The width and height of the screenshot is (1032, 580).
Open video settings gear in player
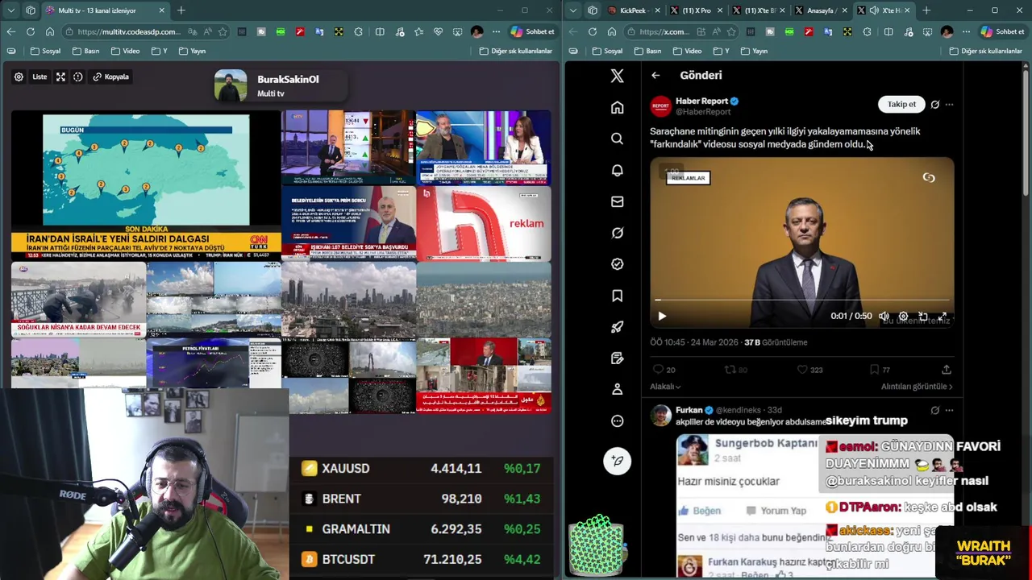click(x=903, y=317)
